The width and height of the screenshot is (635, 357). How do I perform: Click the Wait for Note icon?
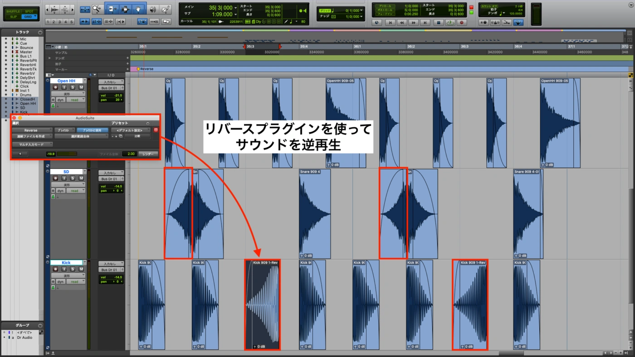(484, 22)
